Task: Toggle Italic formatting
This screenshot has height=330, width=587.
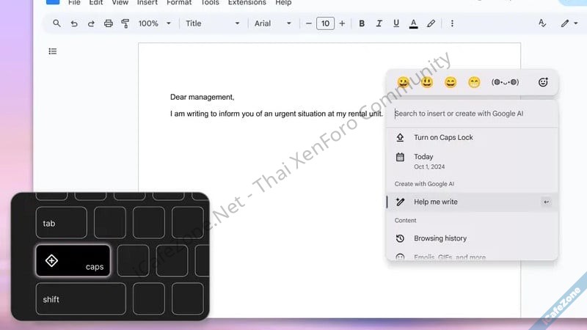Action: [x=379, y=23]
